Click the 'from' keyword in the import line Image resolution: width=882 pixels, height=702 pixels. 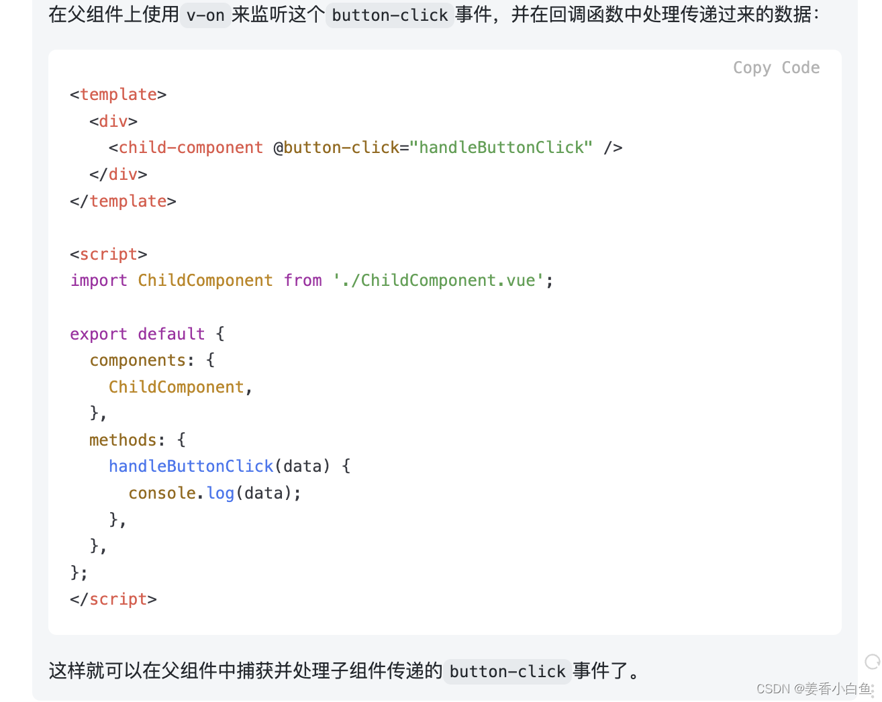(x=303, y=281)
